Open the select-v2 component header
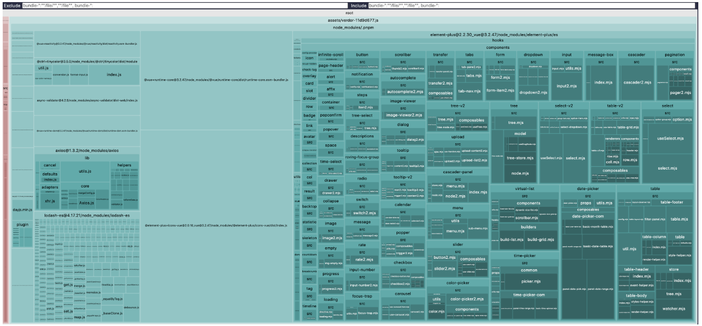 pyautogui.click(x=563, y=106)
